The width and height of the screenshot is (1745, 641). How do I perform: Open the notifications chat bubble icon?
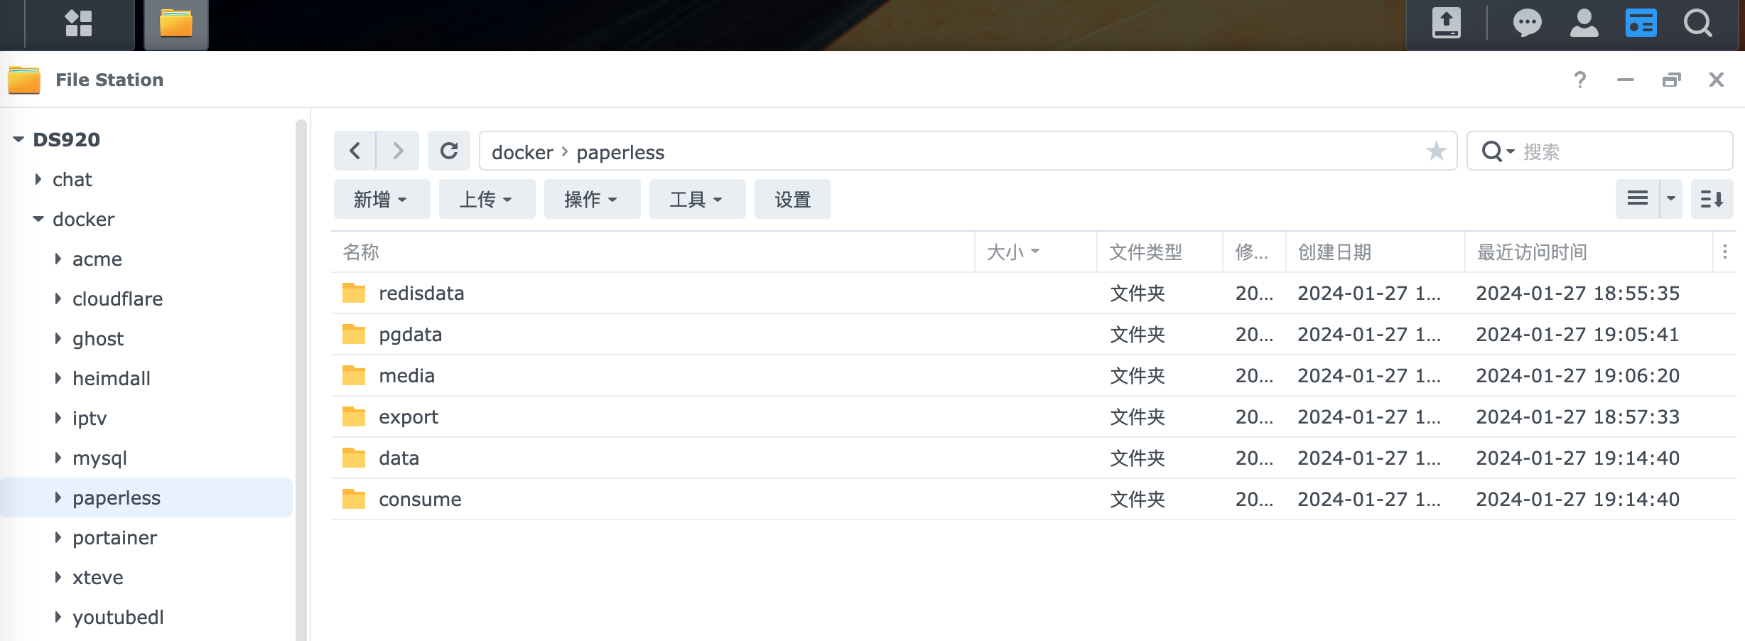tap(1527, 23)
